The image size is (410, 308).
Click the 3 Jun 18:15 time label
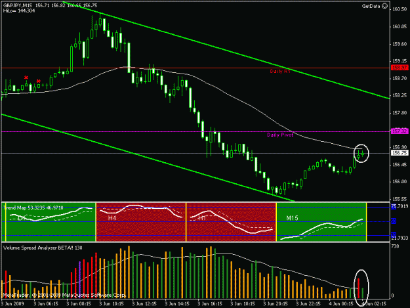(x=243, y=304)
